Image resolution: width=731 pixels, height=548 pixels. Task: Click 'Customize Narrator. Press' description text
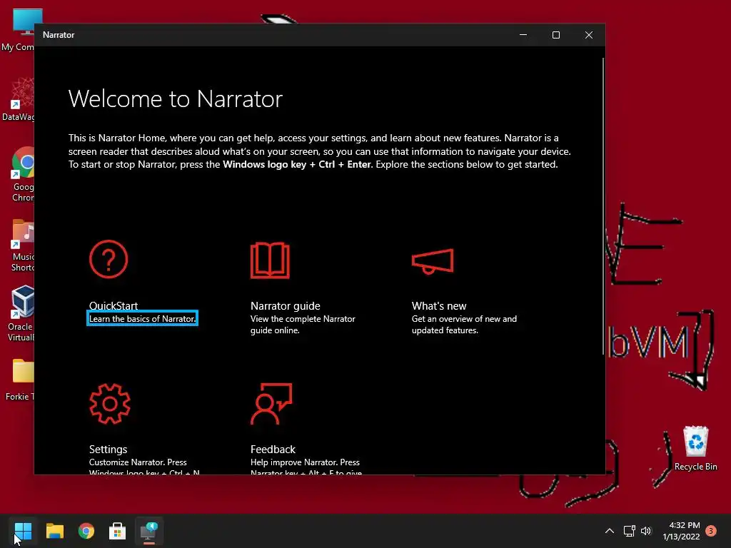[138, 462]
